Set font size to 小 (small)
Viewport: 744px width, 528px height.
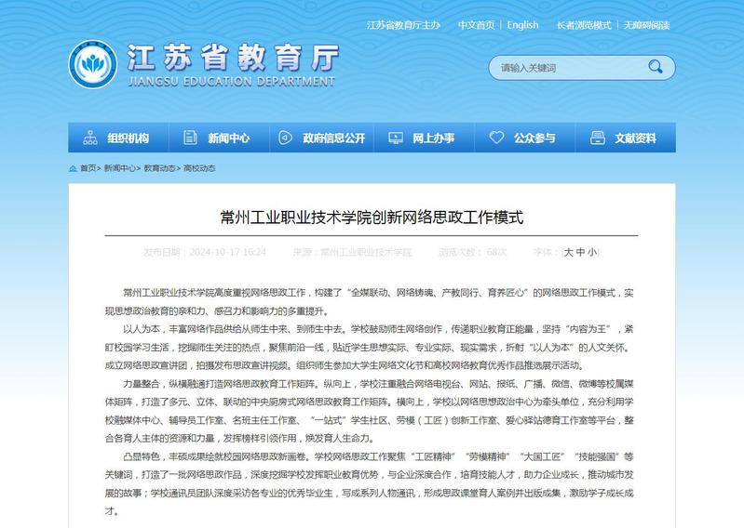click(592, 252)
